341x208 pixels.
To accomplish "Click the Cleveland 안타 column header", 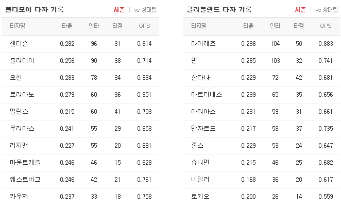I will coord(275,26).
